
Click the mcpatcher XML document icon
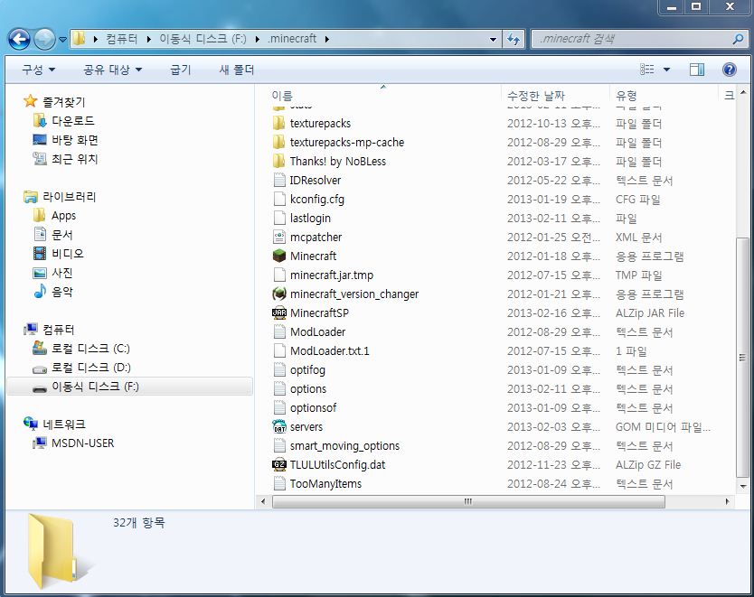click(279, 237)
